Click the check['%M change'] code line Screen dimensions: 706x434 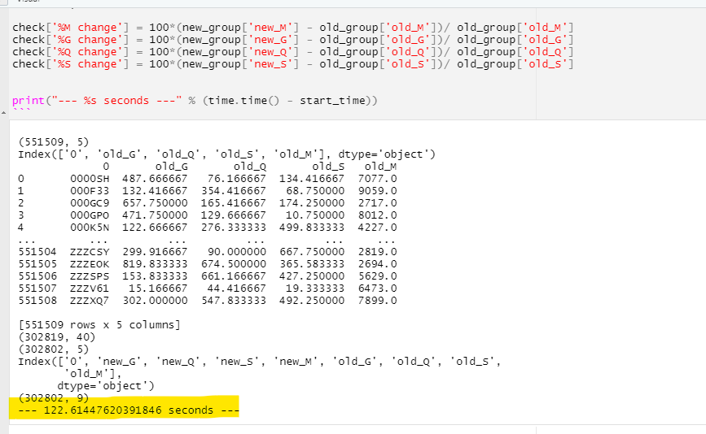tap(292, 28)
